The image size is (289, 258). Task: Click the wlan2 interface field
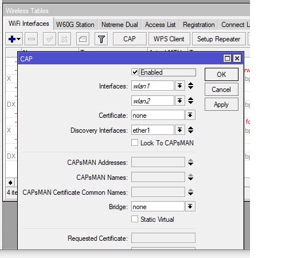coord(153,101)
